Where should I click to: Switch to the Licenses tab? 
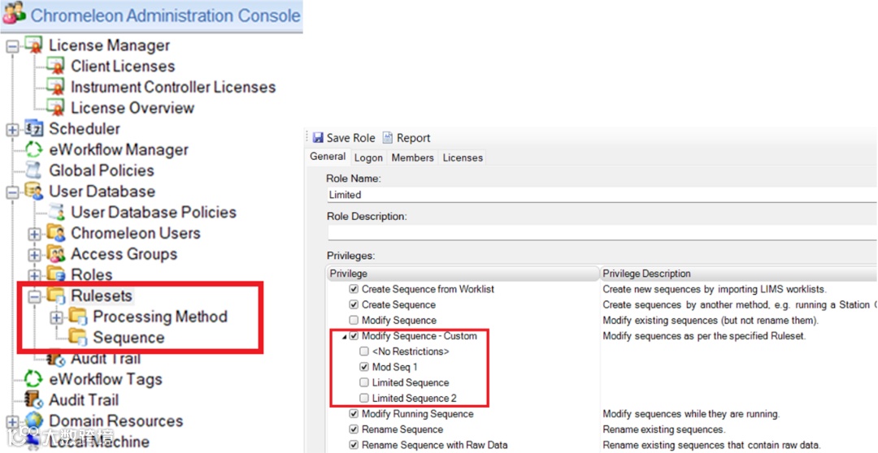click(x=463, y=158)
